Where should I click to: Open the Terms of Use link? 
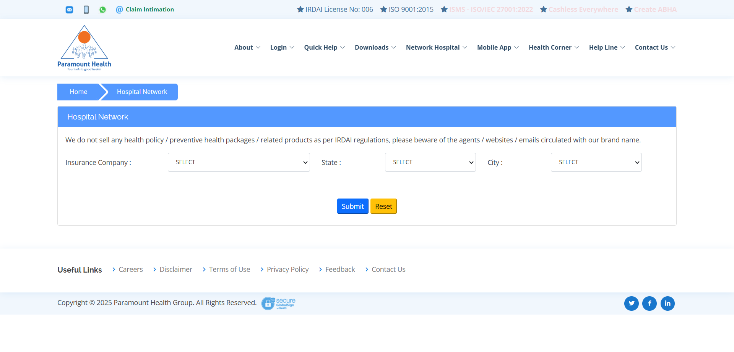[x=229, y=270]
